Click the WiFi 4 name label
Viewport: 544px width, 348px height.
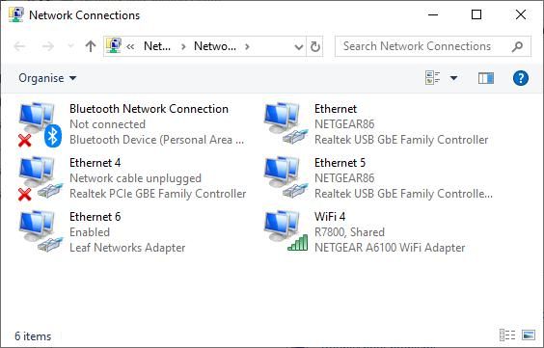tap(330, 217)
